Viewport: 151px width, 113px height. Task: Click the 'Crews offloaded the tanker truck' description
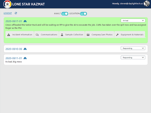tap(76, 26)
